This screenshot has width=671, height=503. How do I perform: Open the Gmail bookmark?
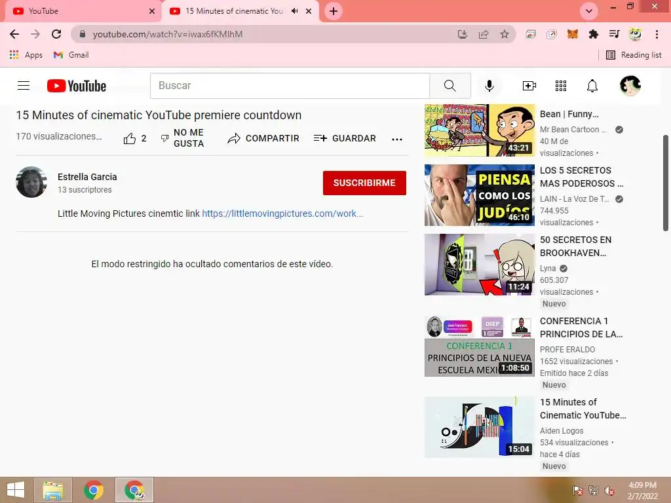pos(71,55)
